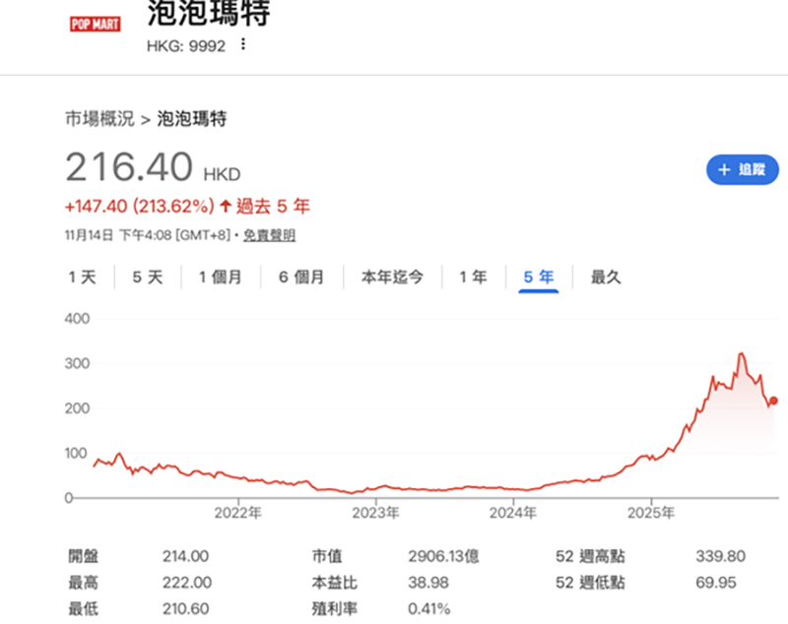Viewport: 788px width, 624px height.
Task: Click the POP MART logo icon
Action: pos(96,24)
